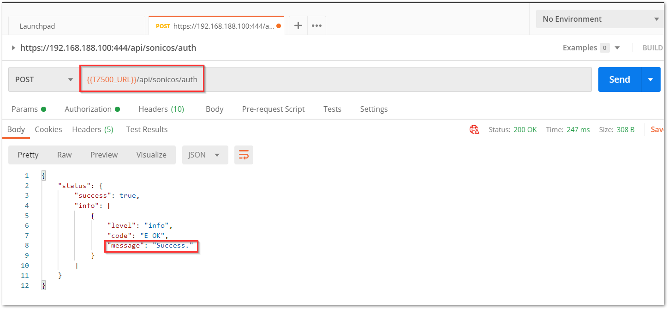The height and width of the screenshot is (309, 668).
Task: Open tab options ellipsis menu
Action: pos(316,26)
